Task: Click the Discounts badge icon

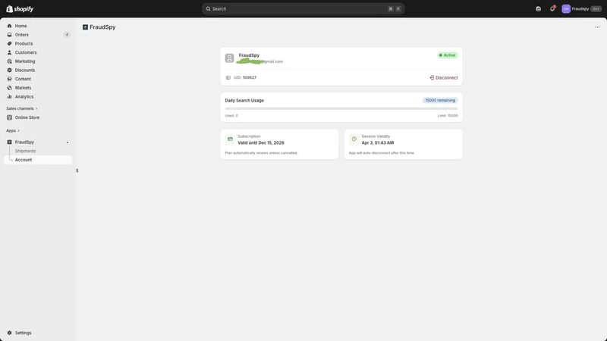Action: (x=10, y=70)
